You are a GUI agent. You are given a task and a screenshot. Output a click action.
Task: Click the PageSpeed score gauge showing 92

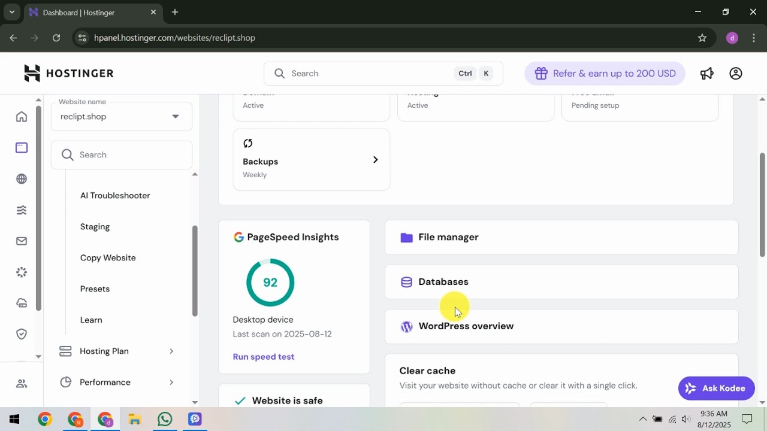[270, 283]
